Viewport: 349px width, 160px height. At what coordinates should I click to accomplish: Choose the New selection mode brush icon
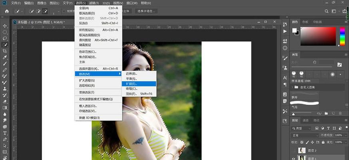point(31,11)
